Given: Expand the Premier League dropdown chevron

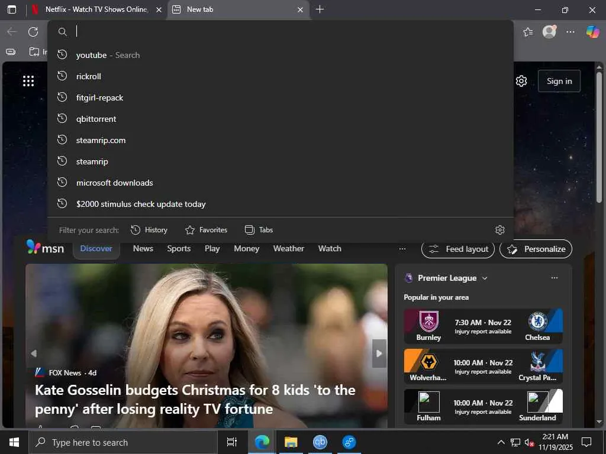Looking at the screenshot, I should pos(485,278).
